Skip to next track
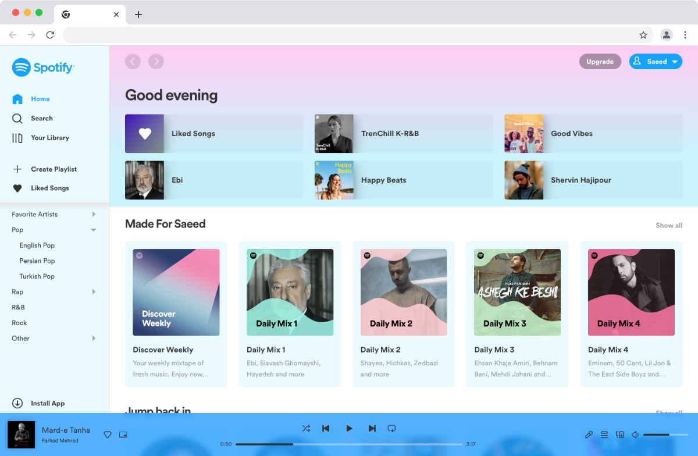This screenshot has height=456, width=698. pos(372,428)
